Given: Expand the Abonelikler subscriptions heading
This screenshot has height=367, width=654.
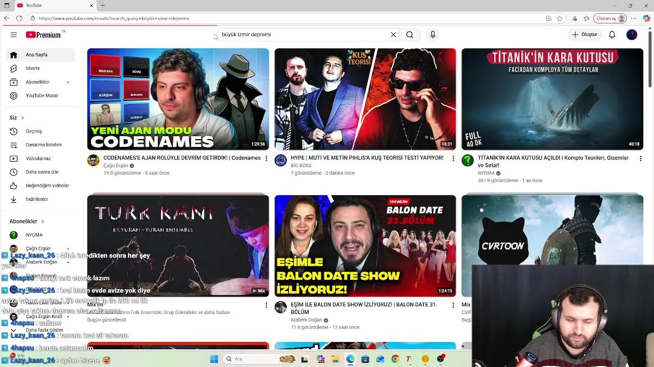Looking at the screenshot, I should coord(27,221).
